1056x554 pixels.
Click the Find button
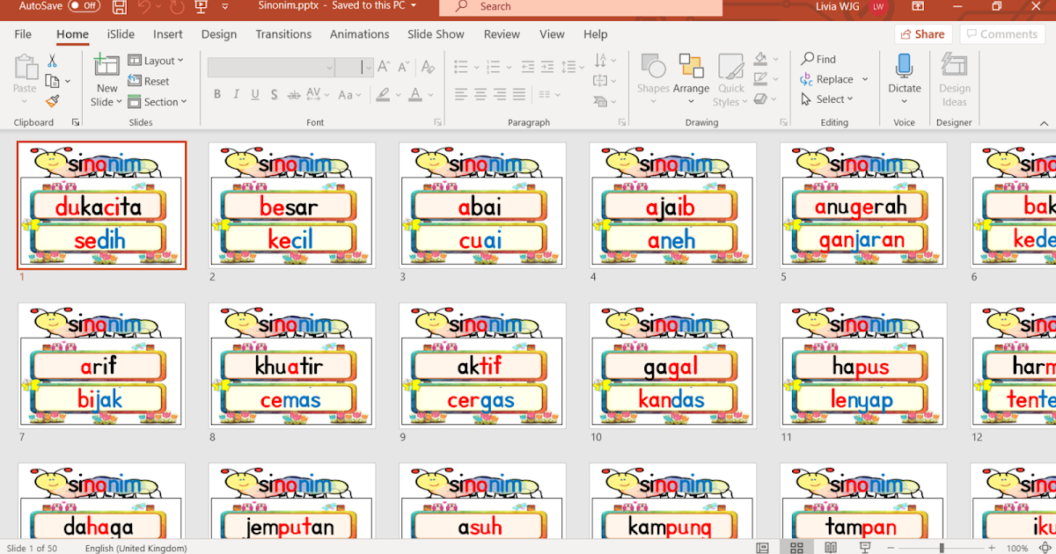tap(819, 59)
